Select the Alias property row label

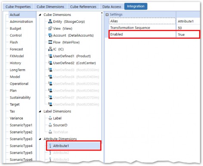point(142,21)
